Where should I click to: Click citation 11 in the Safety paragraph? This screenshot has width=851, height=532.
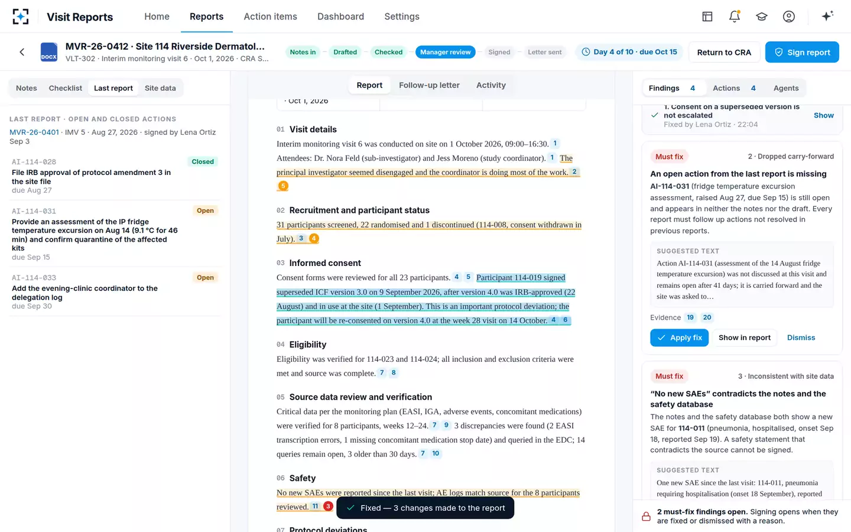[316, 507]
